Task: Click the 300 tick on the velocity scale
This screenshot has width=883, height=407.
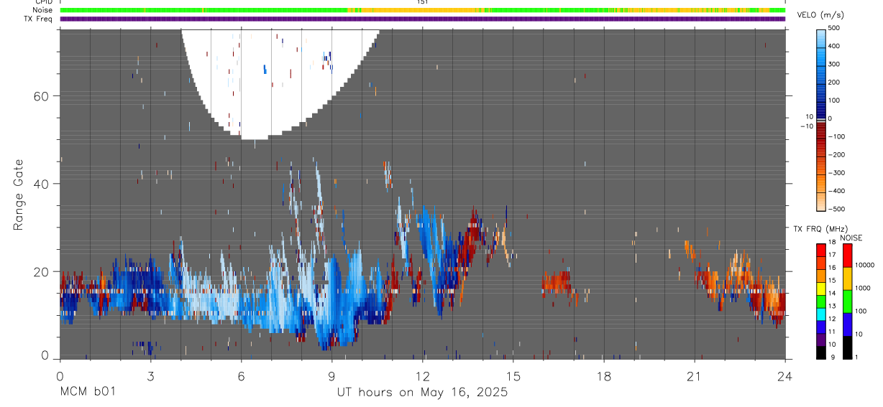Action: pos(836,64)
